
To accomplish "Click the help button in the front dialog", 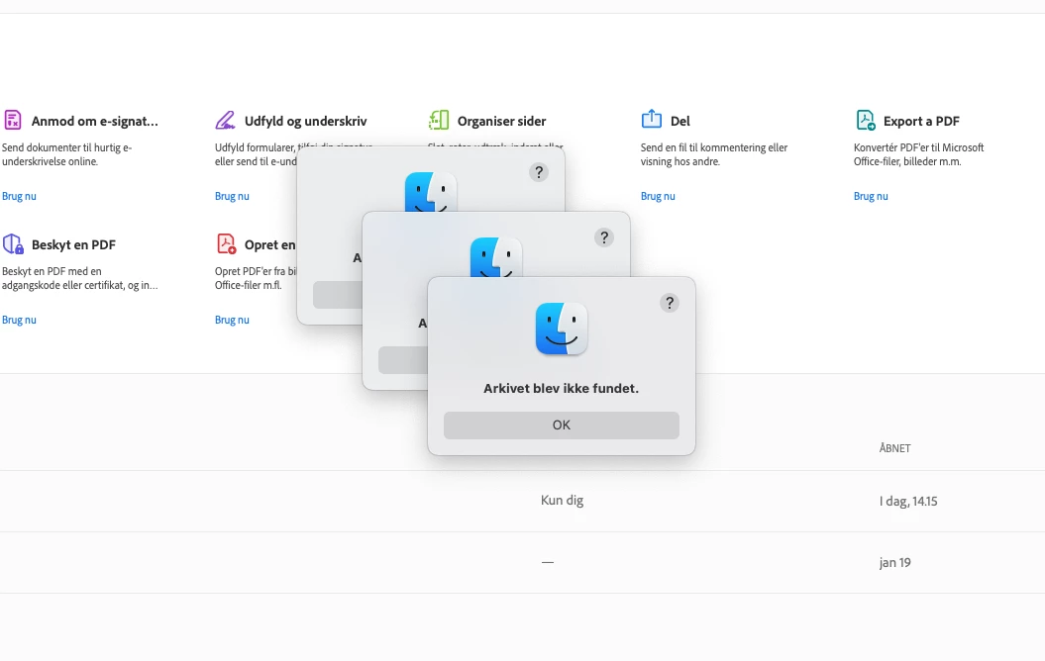I will 670,303.
